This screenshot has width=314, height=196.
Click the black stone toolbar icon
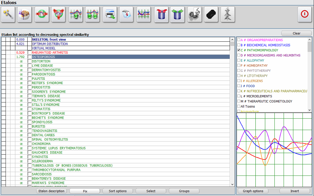click(211, 14)
